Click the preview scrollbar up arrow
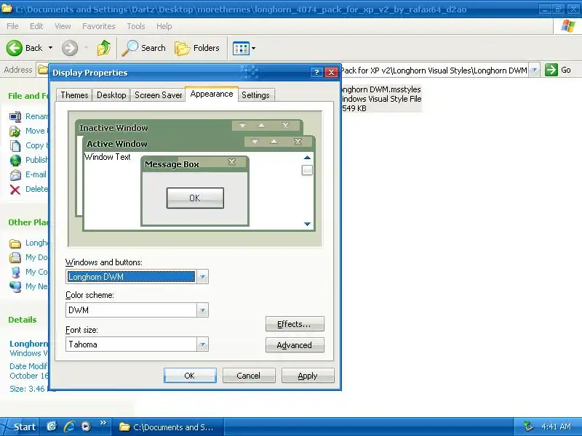 (307, 158)
